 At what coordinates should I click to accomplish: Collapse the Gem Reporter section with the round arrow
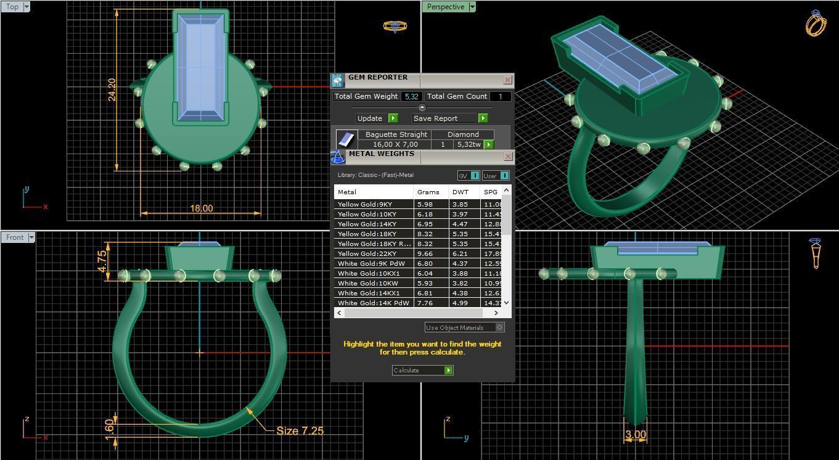click(x=422, y=107)
